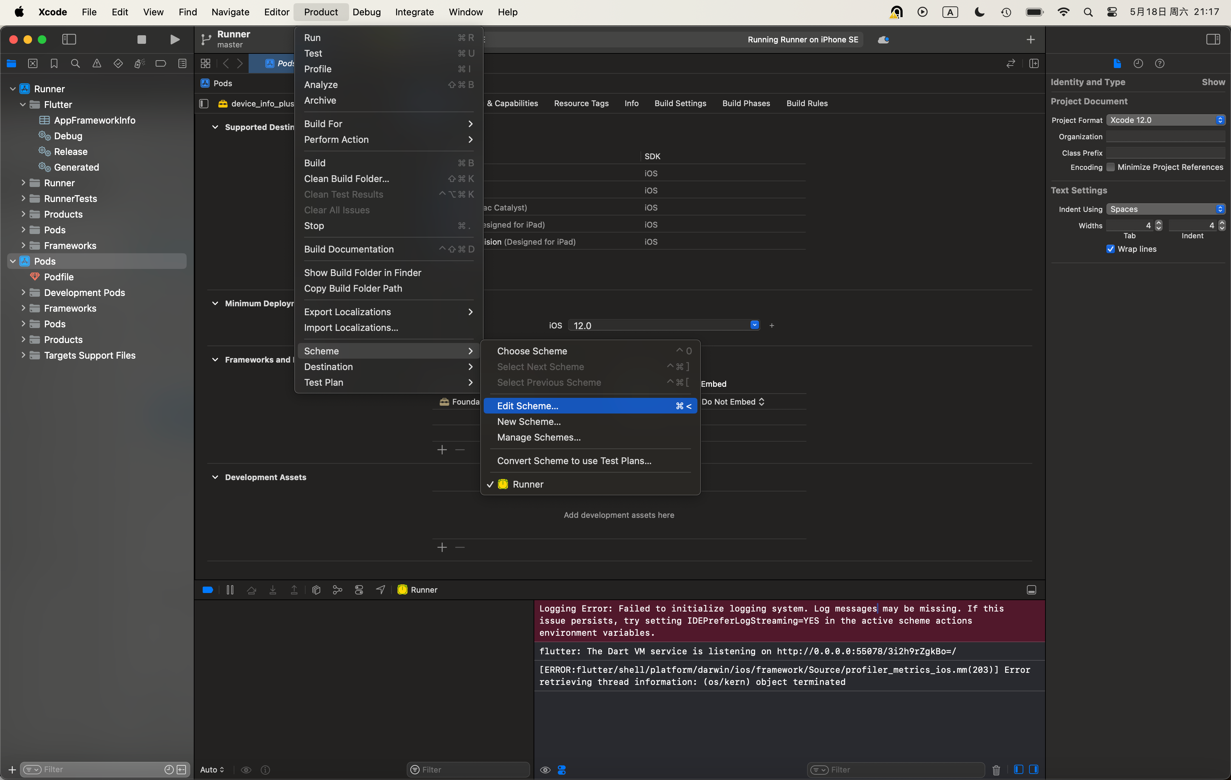Click the Indent width stepper
Image resolution: width=1231 pixels, height=780 pixels.
1222,225
